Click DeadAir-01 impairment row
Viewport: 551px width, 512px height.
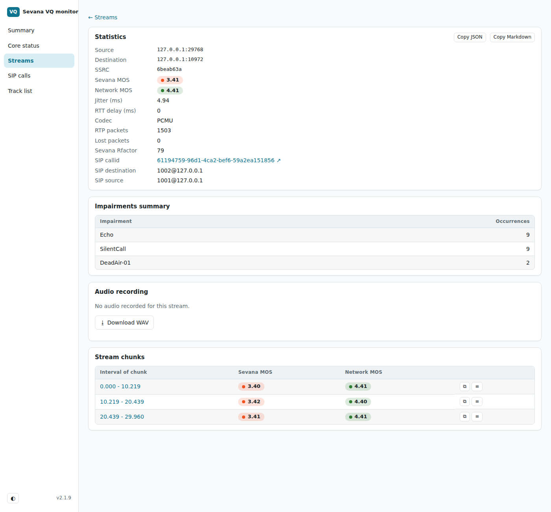(x=315, y=263)
